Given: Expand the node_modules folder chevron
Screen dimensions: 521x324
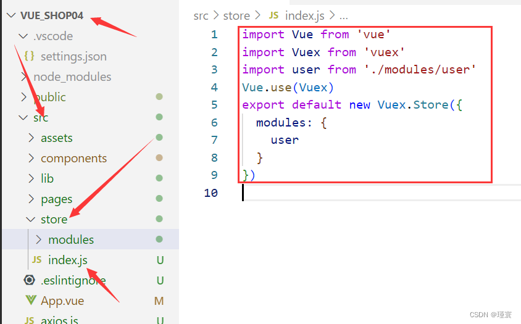Looking at the screenshot, I should coord(23,77).
